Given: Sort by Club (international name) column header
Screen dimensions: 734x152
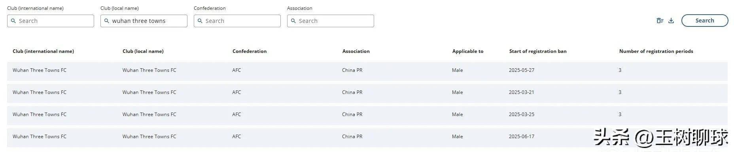Looking at the screenshot, I should coord(43,51).
